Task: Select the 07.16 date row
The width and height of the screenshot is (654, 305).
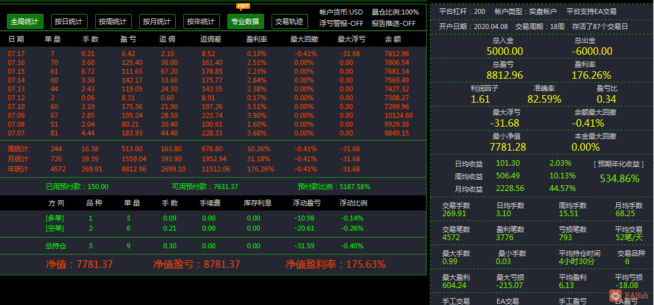Action: point(213,62)
